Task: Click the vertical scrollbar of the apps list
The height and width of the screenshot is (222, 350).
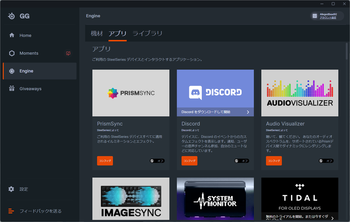Action: tap(346, 51)
